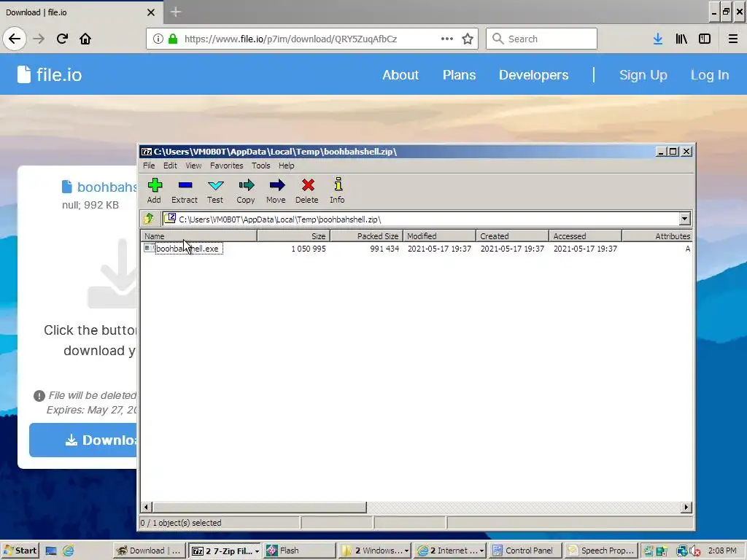
Task: Click the Copy toolbar icon in 7-Zip
Action: coord(246,191)
